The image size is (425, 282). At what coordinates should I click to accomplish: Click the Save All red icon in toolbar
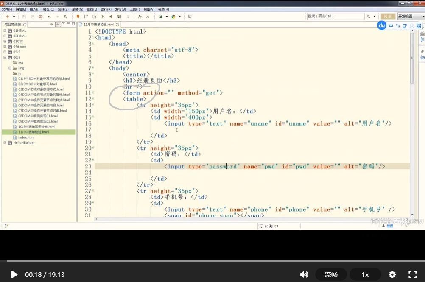(41, 17)
